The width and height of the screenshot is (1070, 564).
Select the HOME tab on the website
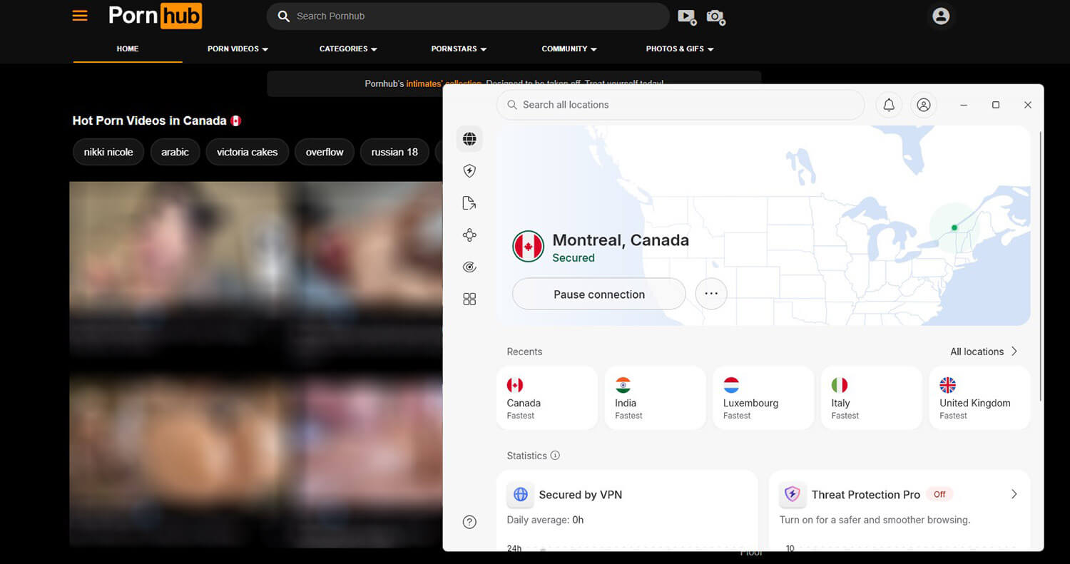[x=128, y=49]
